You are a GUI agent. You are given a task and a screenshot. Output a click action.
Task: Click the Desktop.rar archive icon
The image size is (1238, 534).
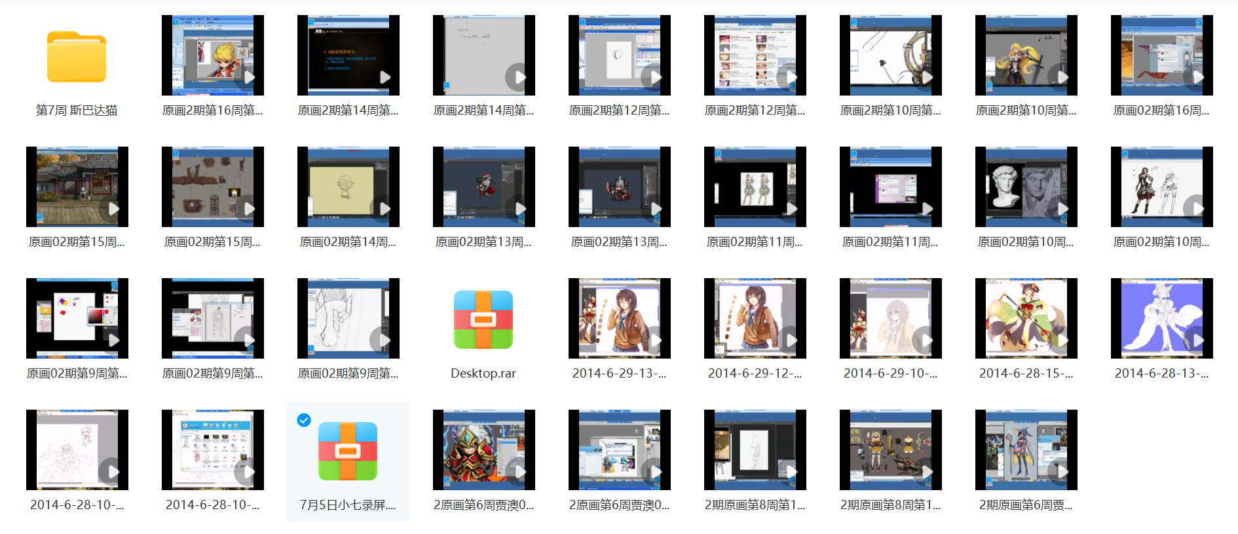click(x=483, y=319)
